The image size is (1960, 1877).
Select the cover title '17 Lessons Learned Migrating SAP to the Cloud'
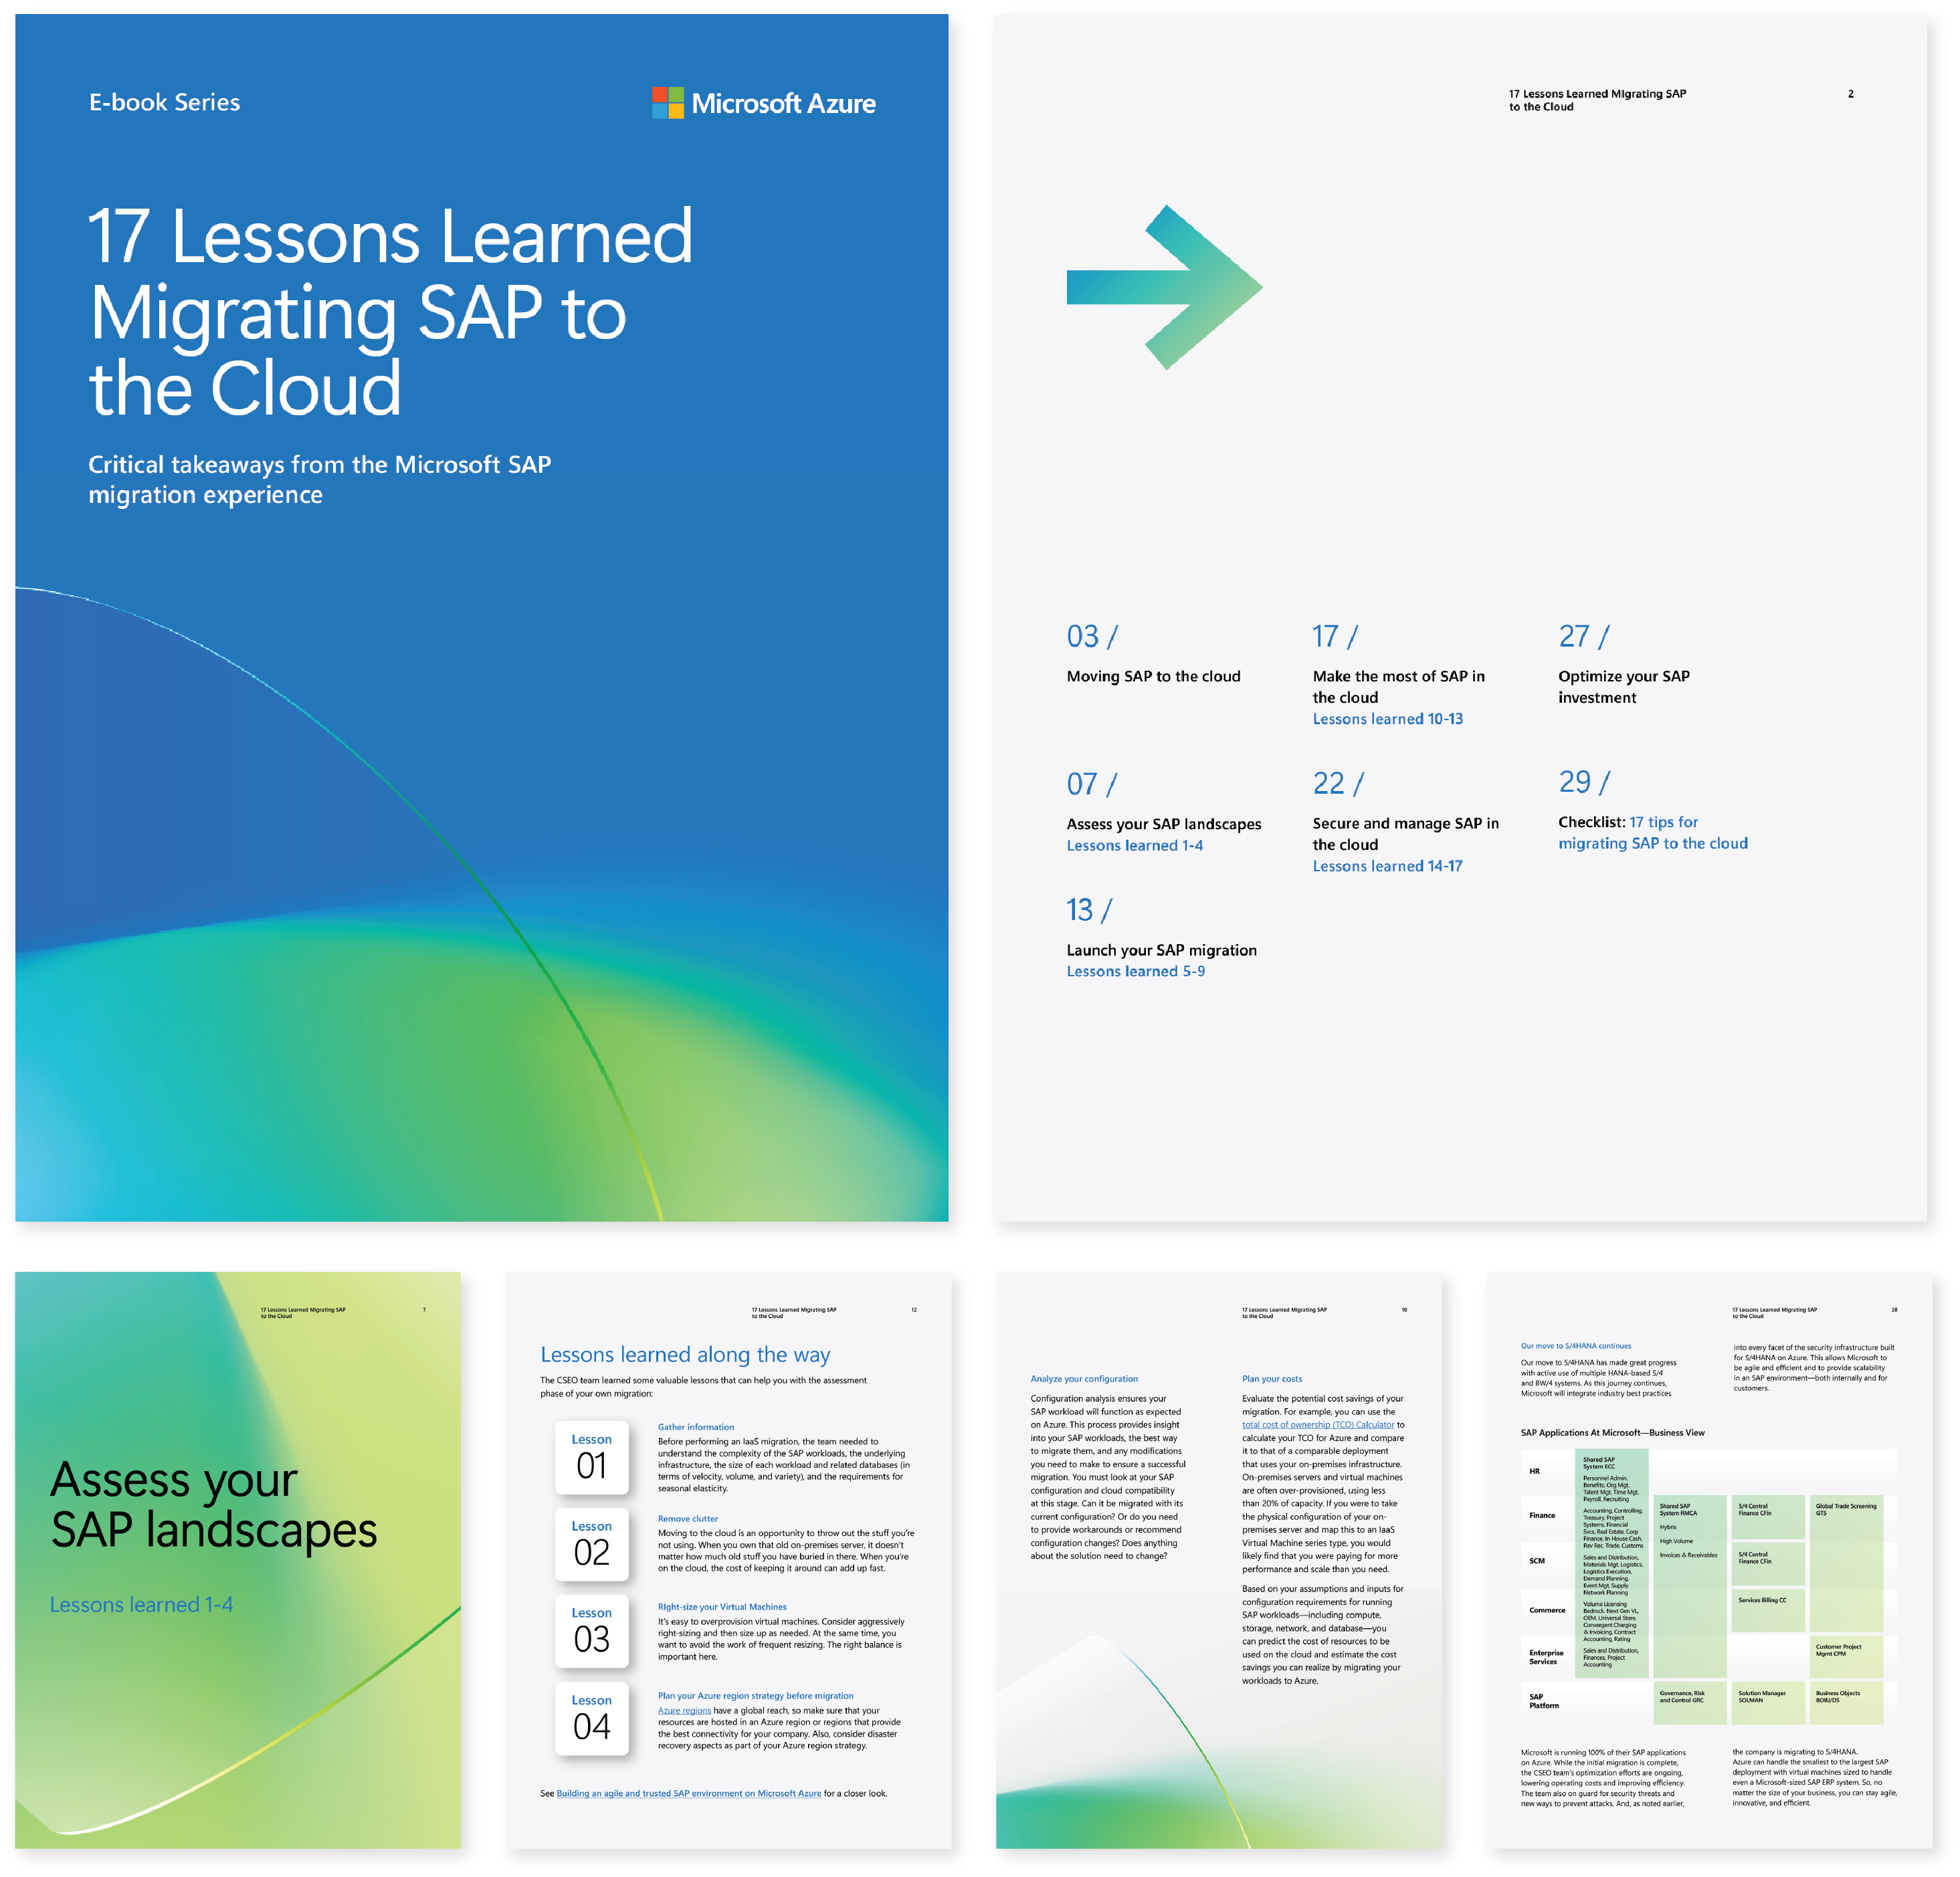pyautogui.click(x=390, y=311)
